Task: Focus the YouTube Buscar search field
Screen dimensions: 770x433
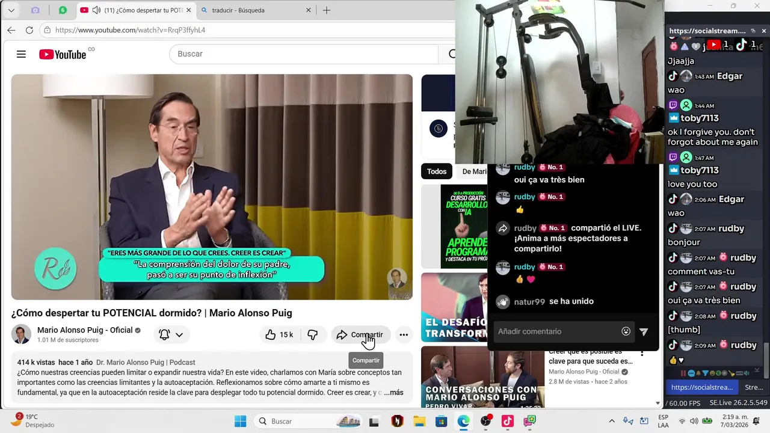Action: coord(304,54)
